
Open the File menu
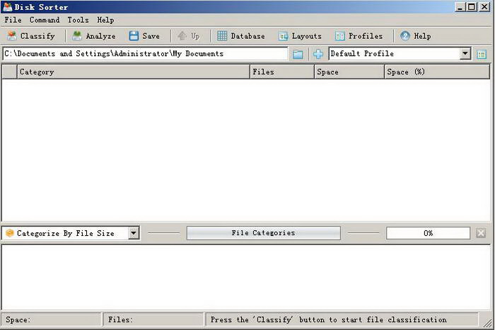click(x=13, y=20)
